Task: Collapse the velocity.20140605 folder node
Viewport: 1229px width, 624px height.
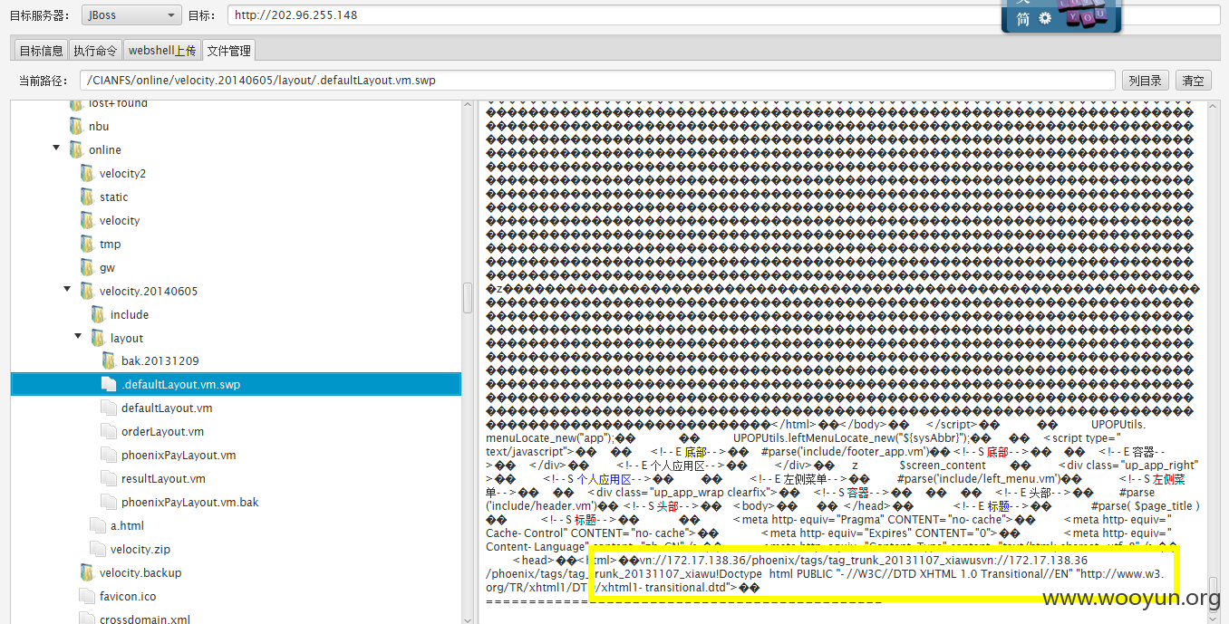Action: click(67, 291)
